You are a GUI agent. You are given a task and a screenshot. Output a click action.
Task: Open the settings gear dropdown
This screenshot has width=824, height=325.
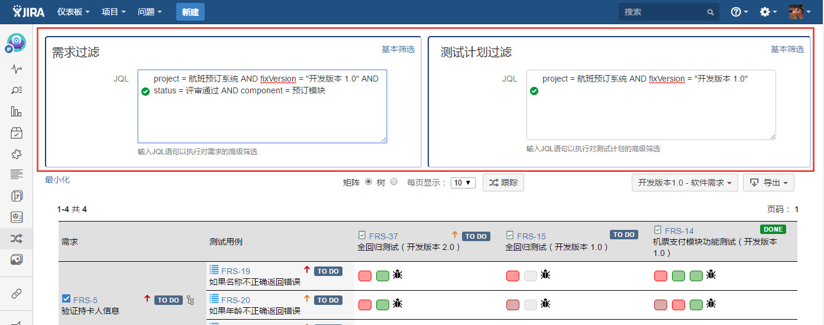point(768,12)
